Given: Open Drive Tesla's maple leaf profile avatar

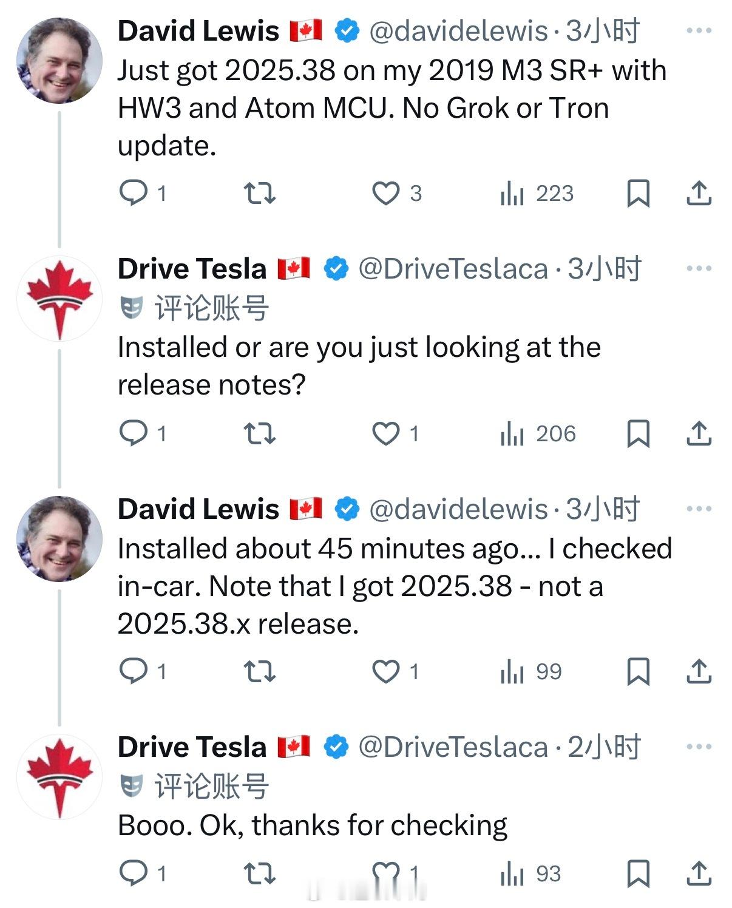Looking at the screenshot, I should click(x=59, y=299).
